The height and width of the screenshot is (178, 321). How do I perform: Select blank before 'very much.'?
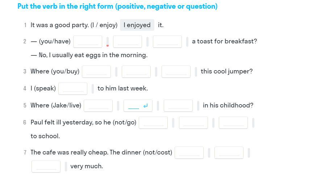(46, 166)
